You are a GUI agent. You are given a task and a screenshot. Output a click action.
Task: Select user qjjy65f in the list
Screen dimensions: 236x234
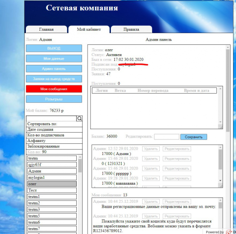click(x=52, y=165)
